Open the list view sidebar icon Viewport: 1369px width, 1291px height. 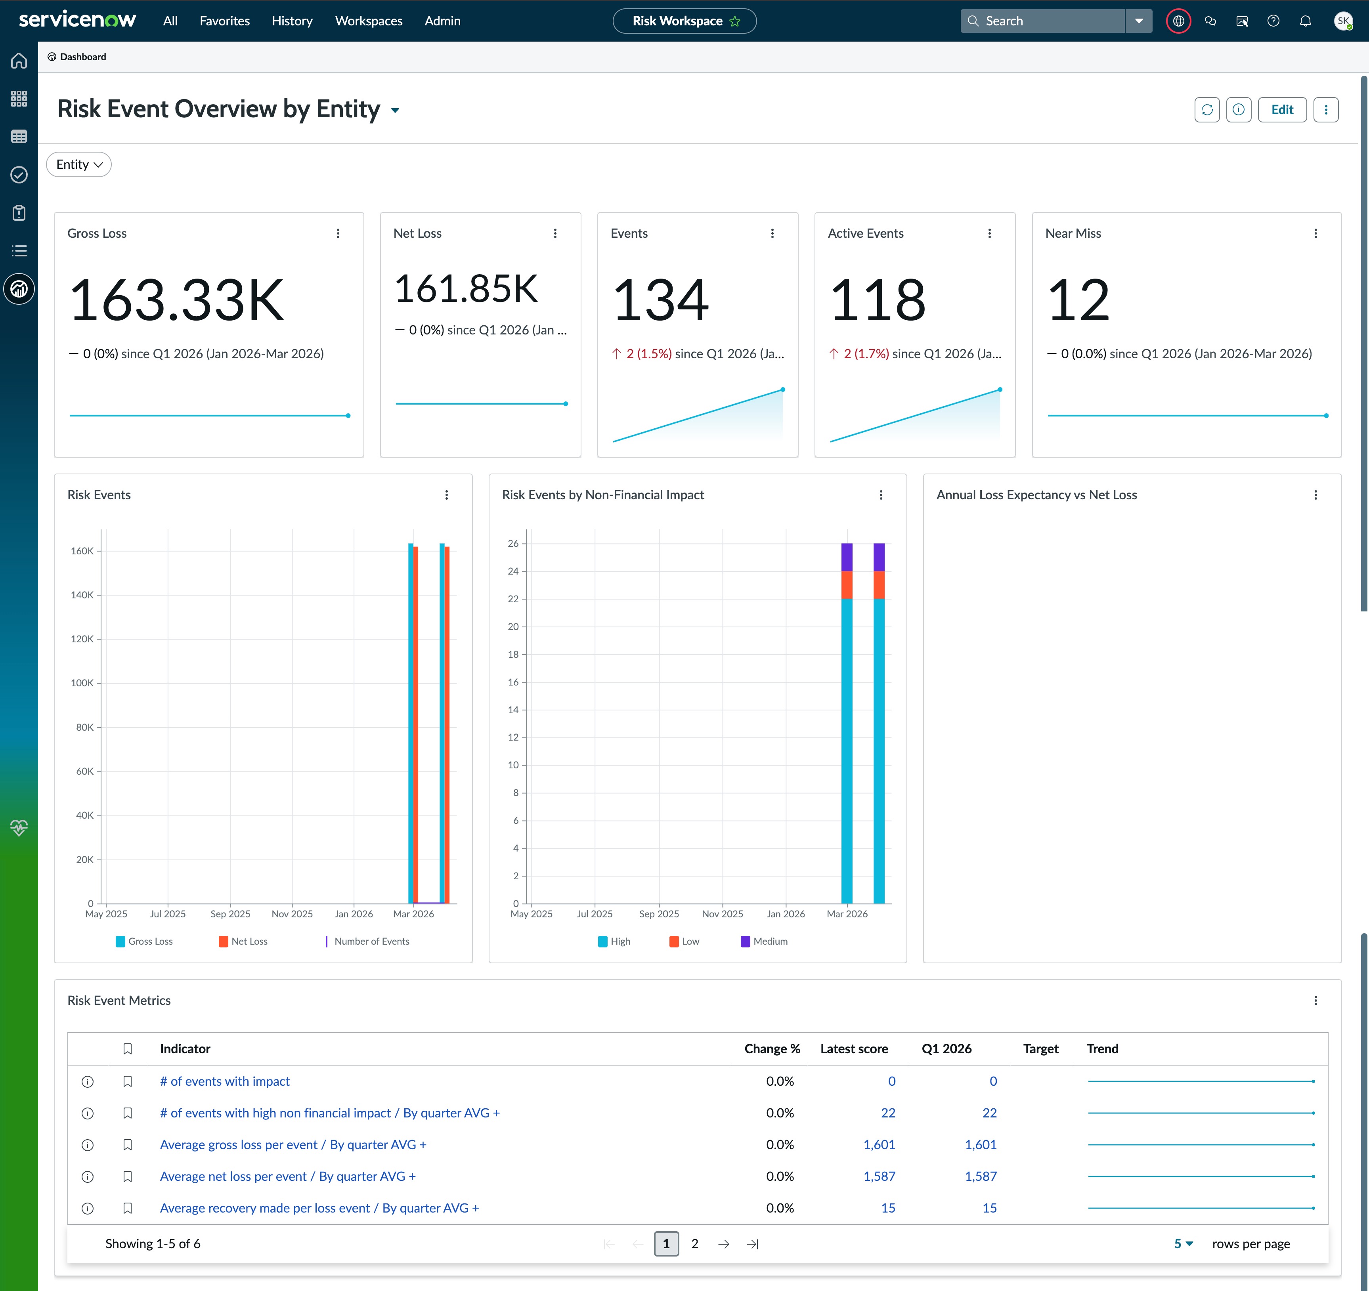(x=19, y=250)
